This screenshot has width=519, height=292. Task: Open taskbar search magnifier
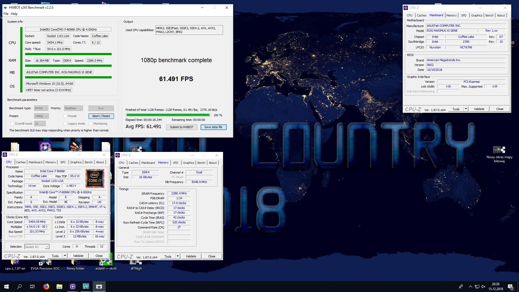pos(19,286)
